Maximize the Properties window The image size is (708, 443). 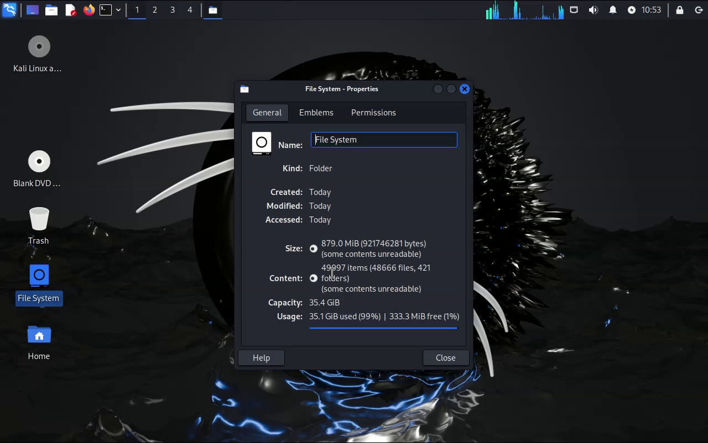coord(451,89)
